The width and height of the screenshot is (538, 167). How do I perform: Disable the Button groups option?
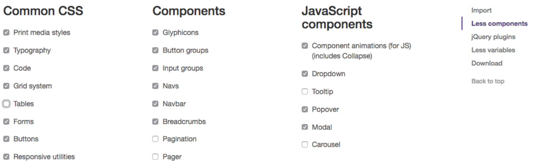(155, 50)
